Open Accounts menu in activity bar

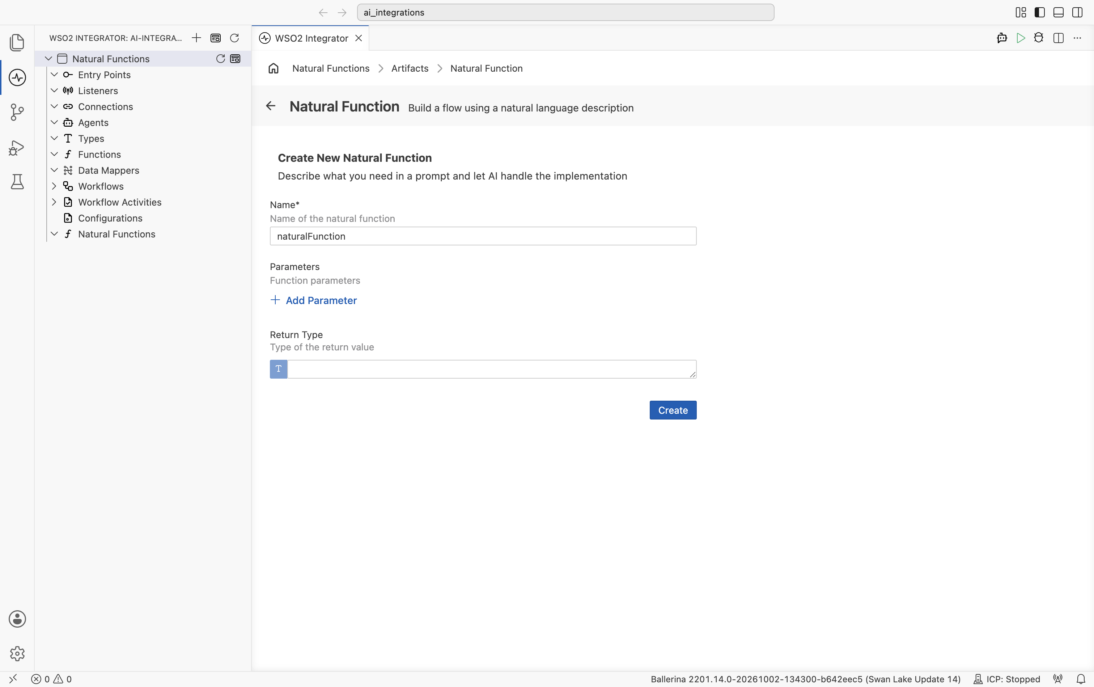(17, 619)
